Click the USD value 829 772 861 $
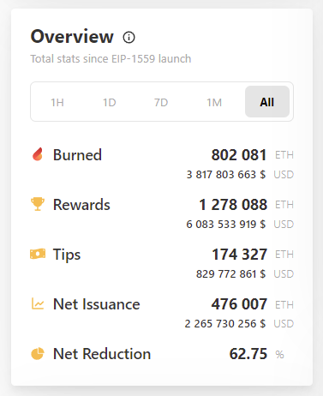The height and width of the screenshot is (396, 323). click(231, 274)
